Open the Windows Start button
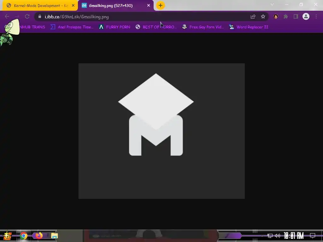This screenshot has height=242, width=323. click(8, 236)
